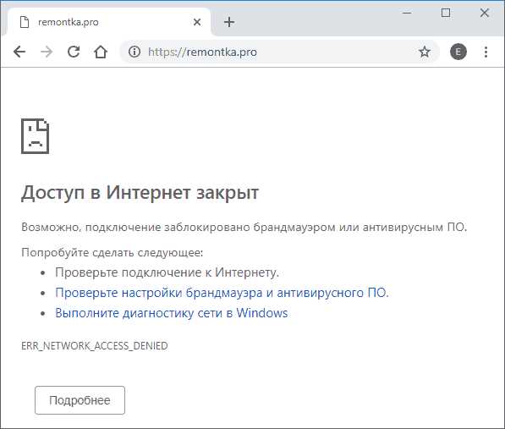Viewport: 505px width, 429px height.
Task: Click the address bar showing https://remontka.pro
Action: [279, 52]
